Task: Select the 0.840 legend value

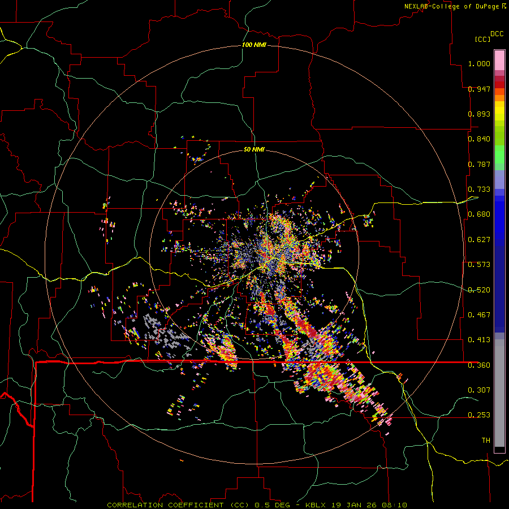Action: pyautogui.click(x=479, y=139)
